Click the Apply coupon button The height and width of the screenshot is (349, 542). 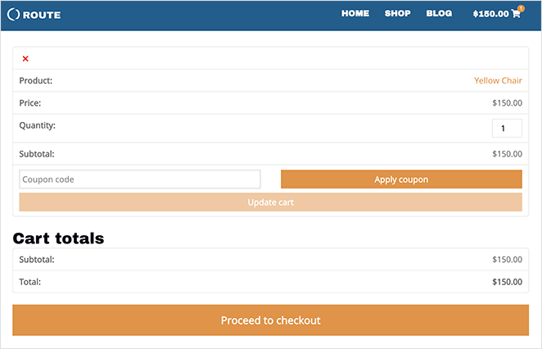(401, 179)
